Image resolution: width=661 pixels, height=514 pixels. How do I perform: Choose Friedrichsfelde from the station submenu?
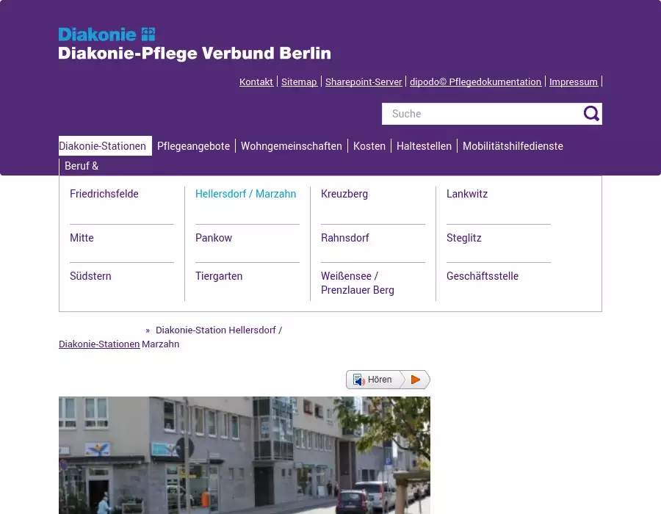(104, 194)
